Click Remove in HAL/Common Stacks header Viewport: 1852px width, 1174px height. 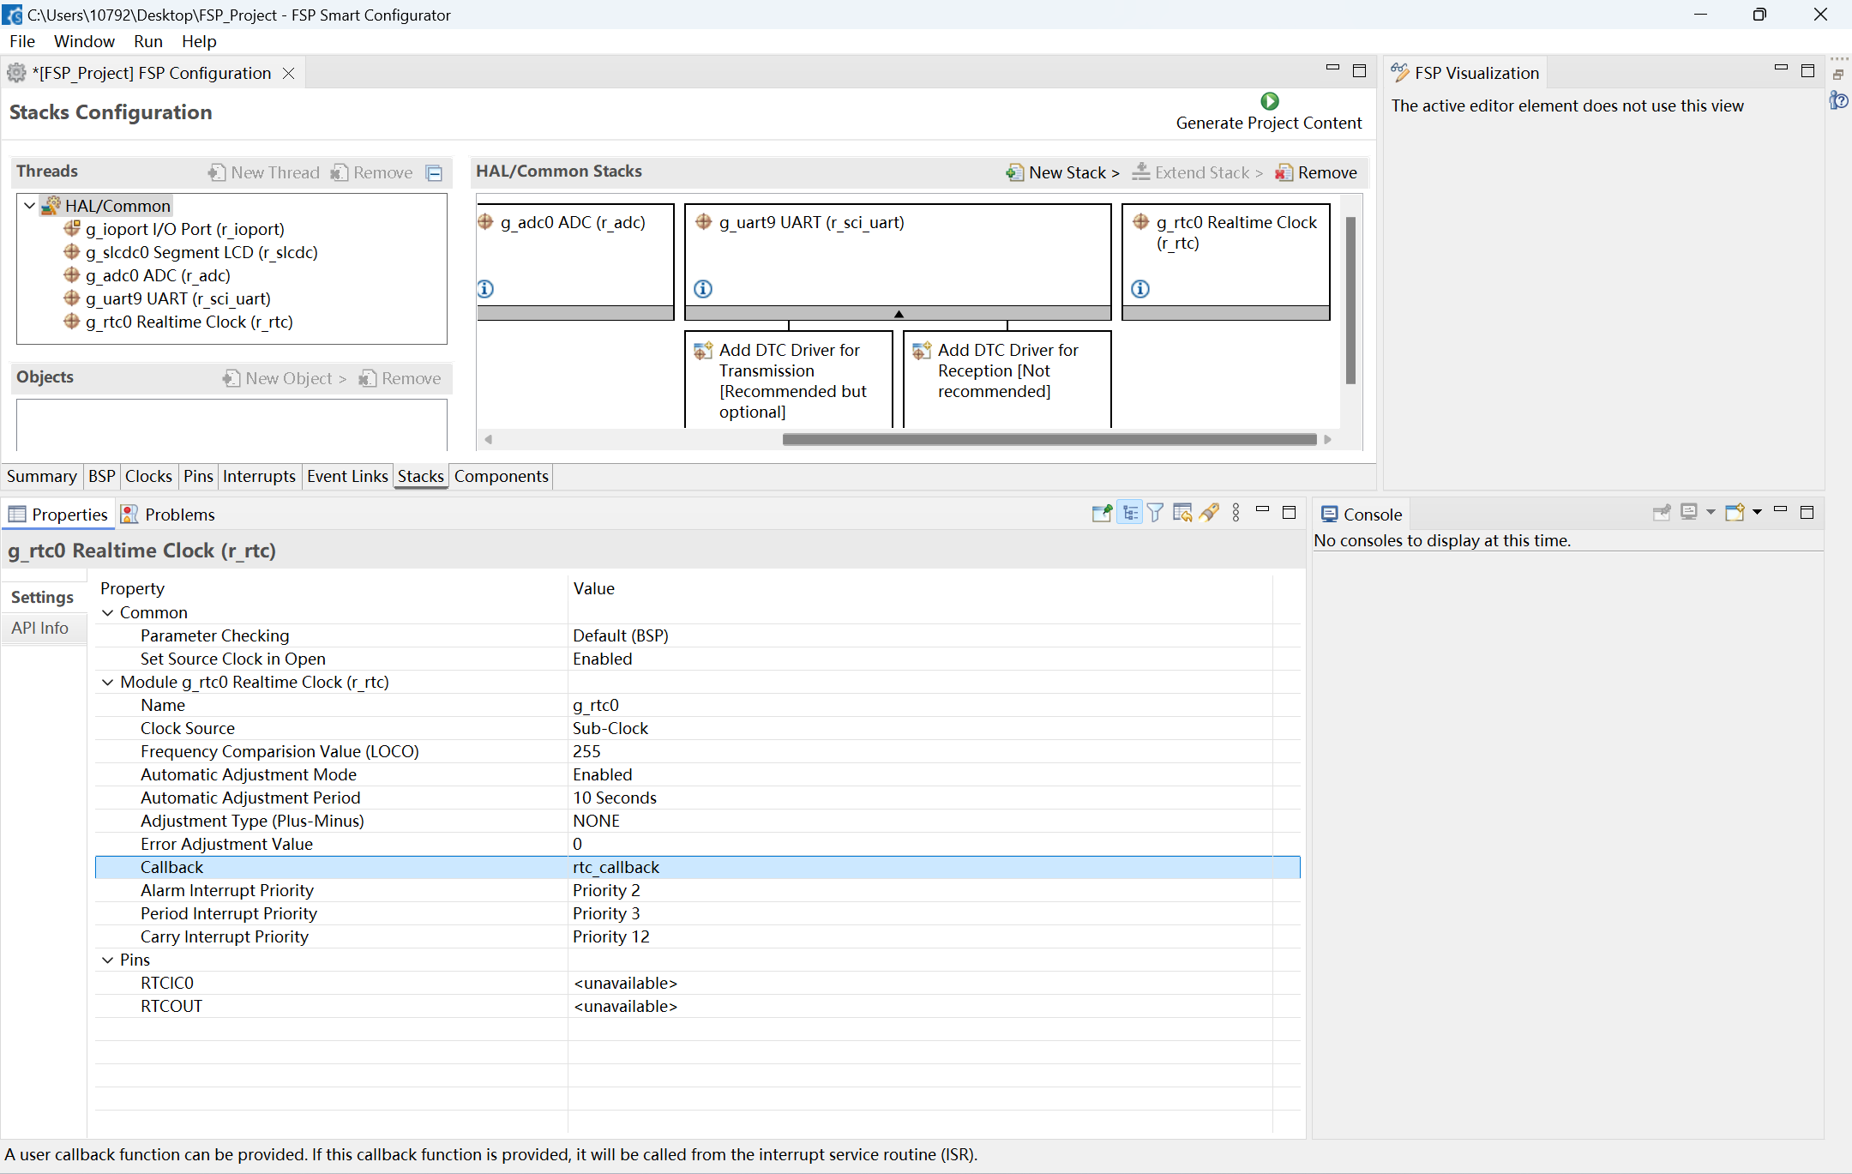click(x=1316, y=172)
